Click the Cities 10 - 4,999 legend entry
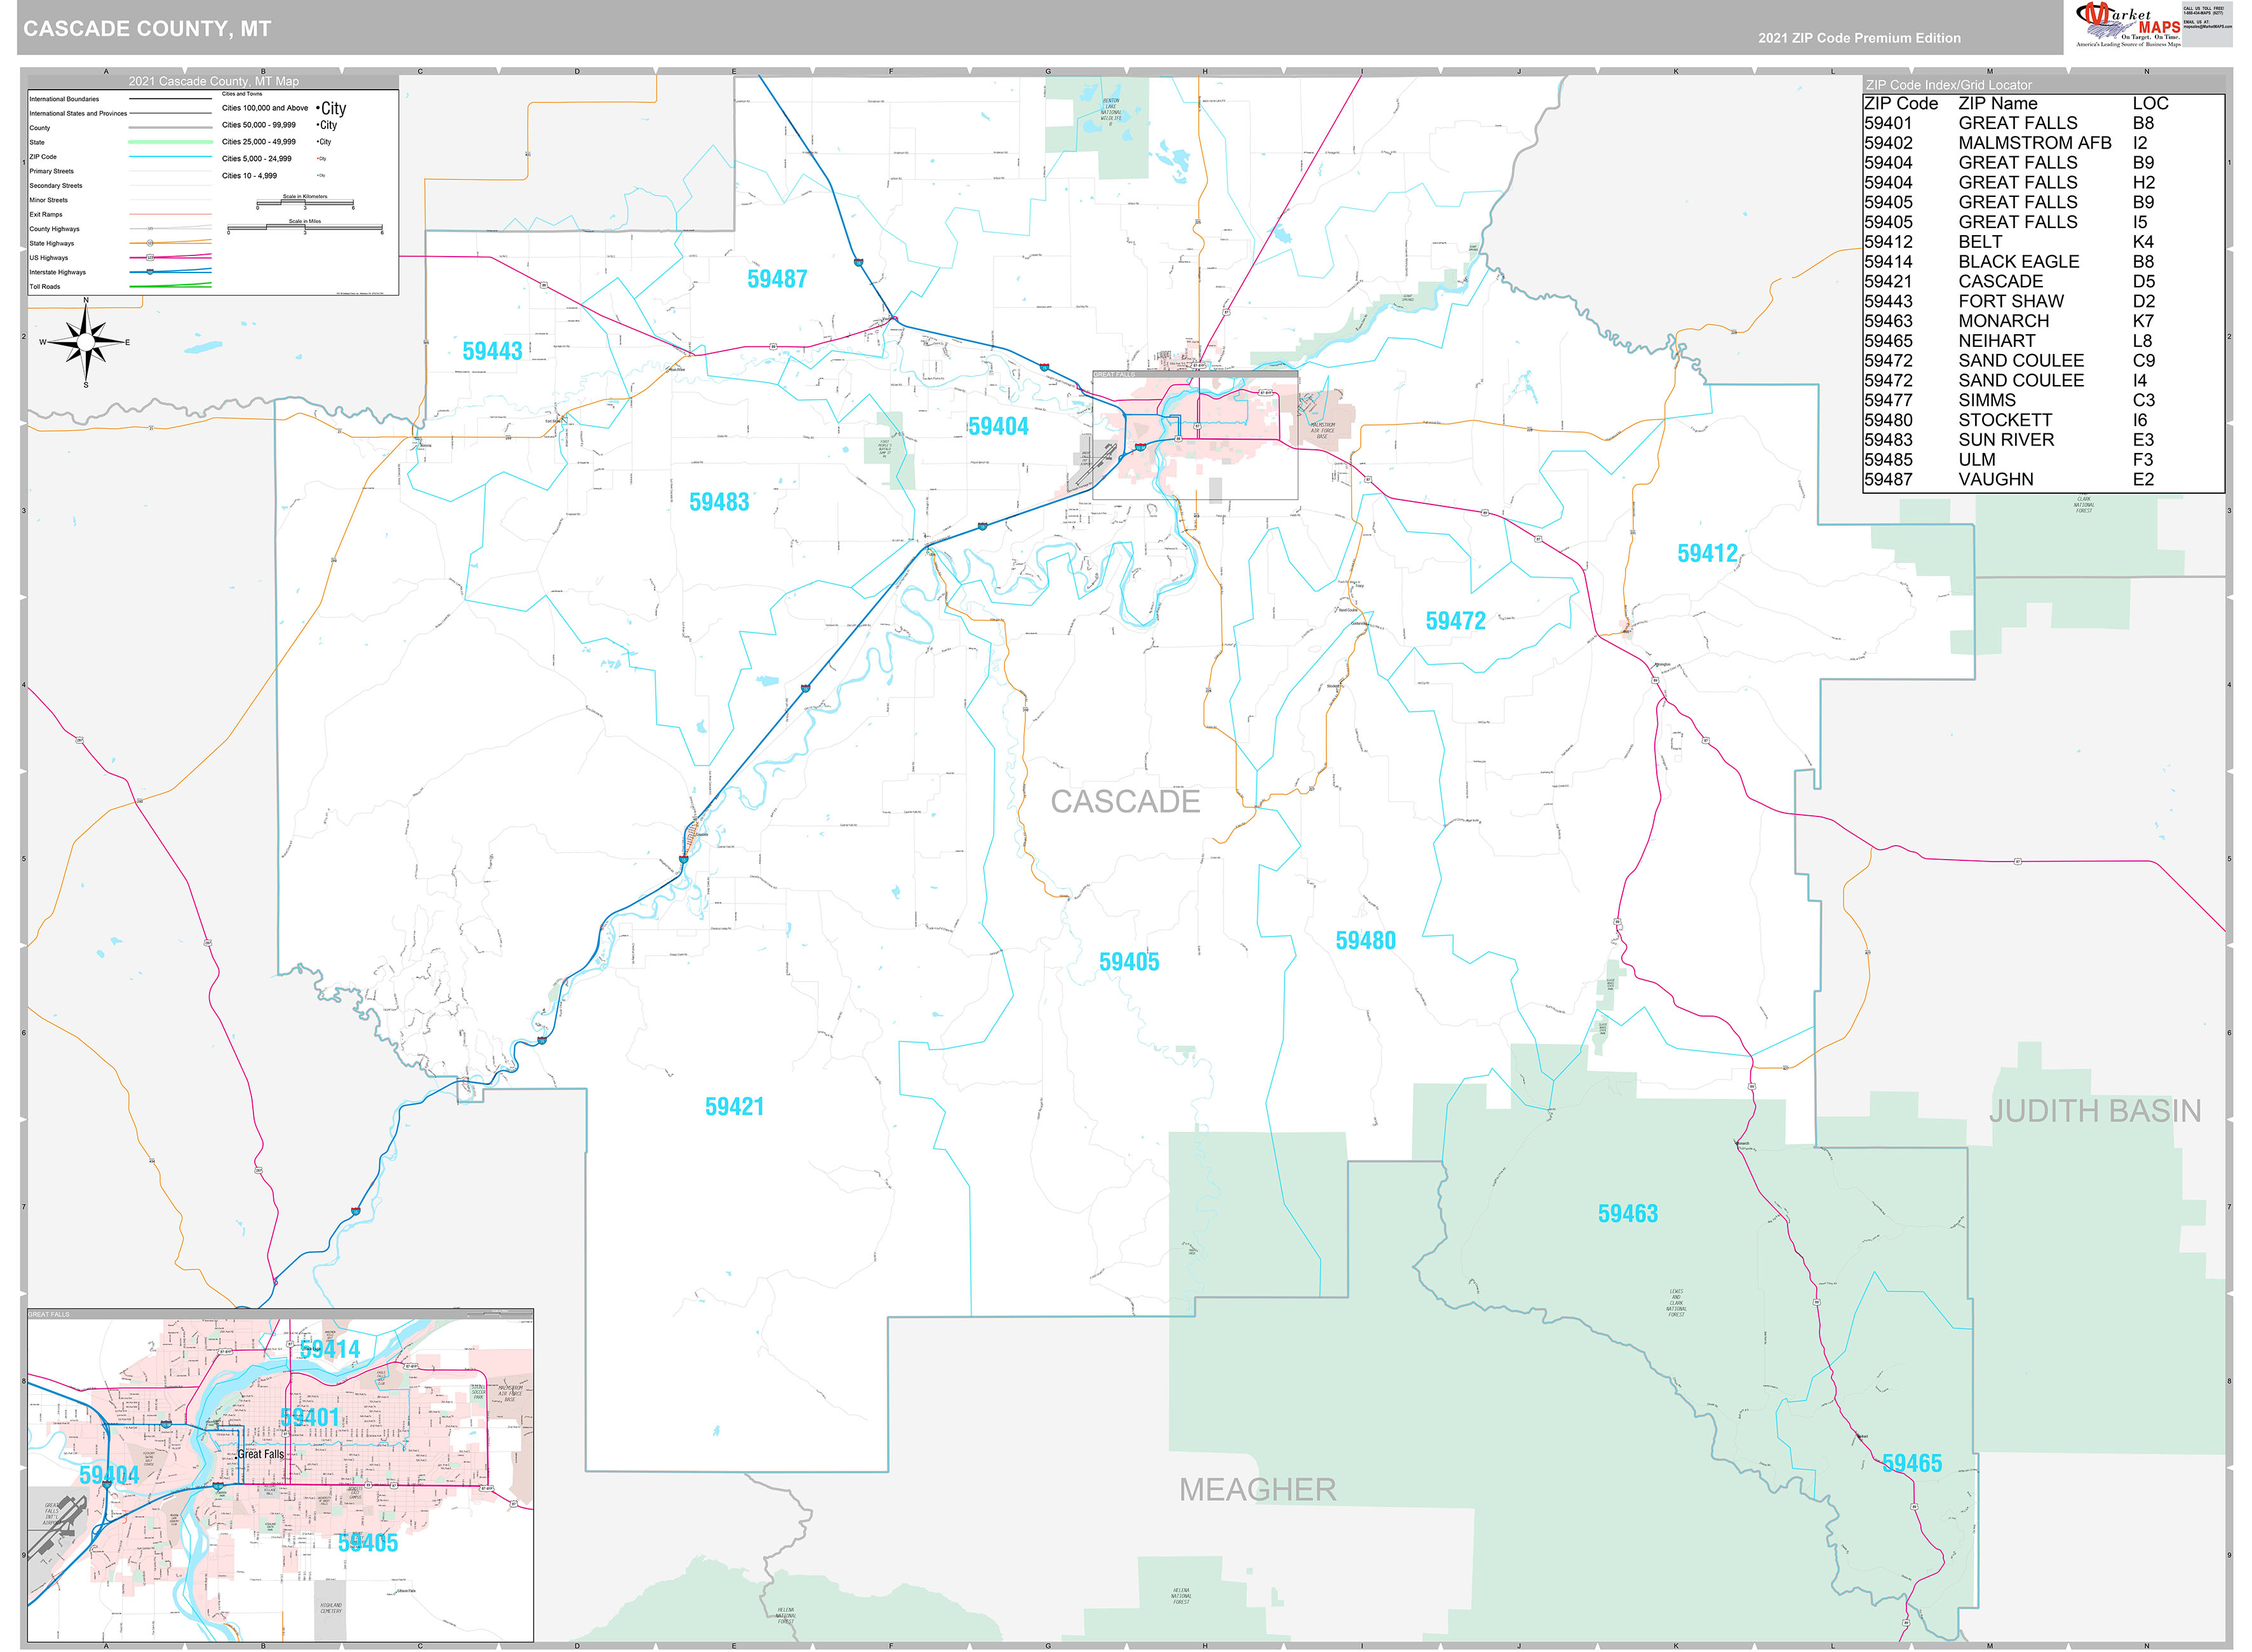2252x1652 pixels. [274, 176]
